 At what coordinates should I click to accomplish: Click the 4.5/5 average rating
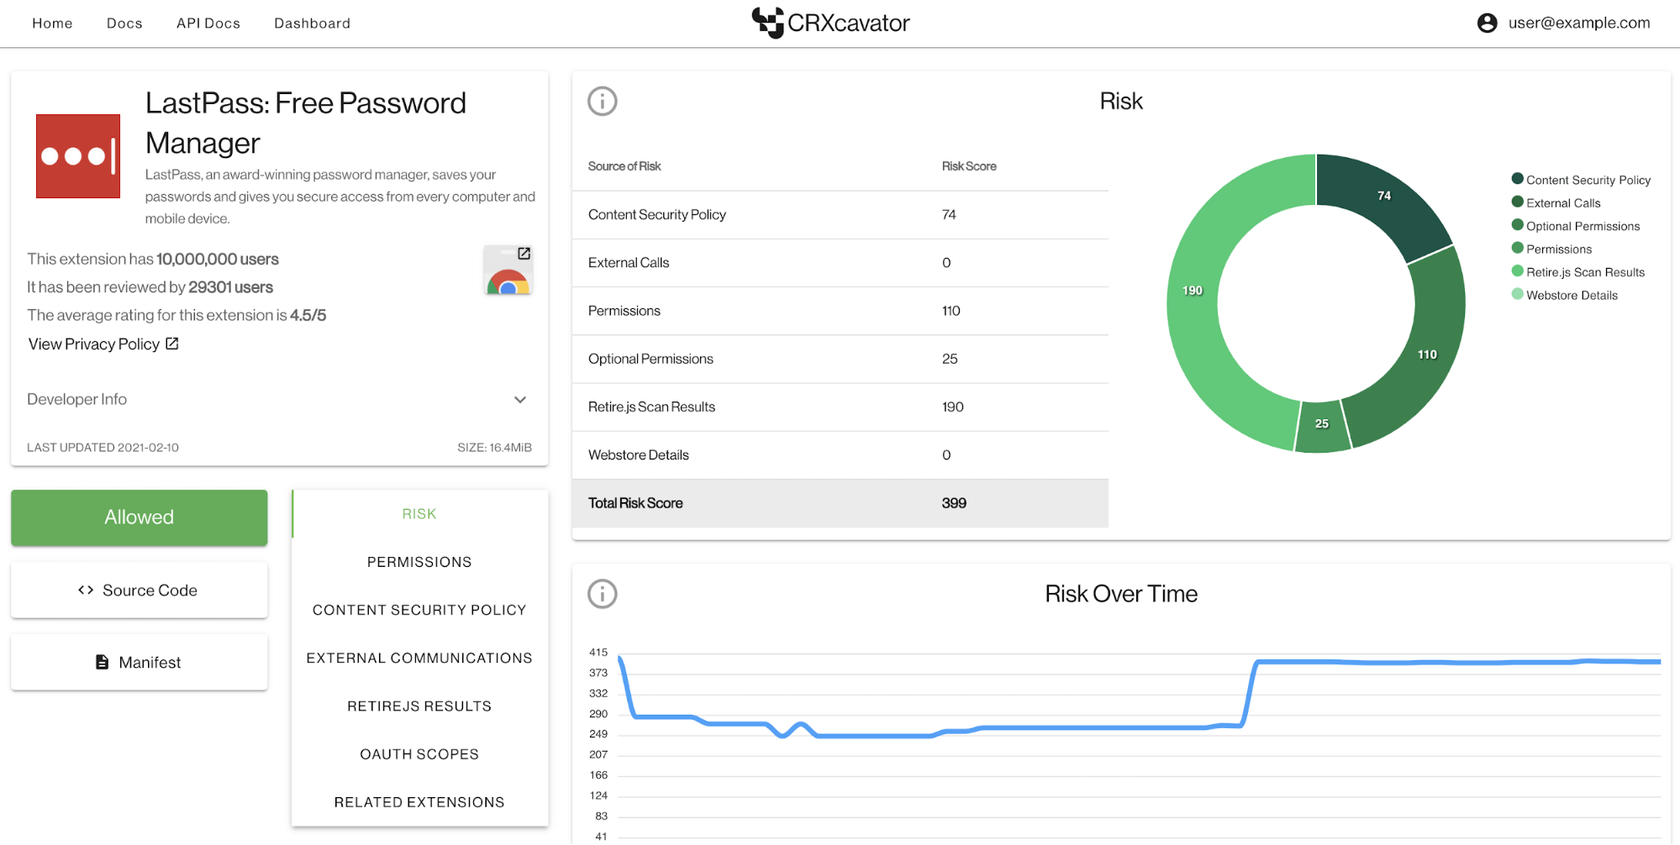pyautogui.click(x=308, y=316)
